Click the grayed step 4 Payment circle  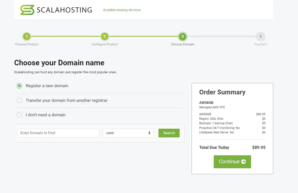[260, 36]
